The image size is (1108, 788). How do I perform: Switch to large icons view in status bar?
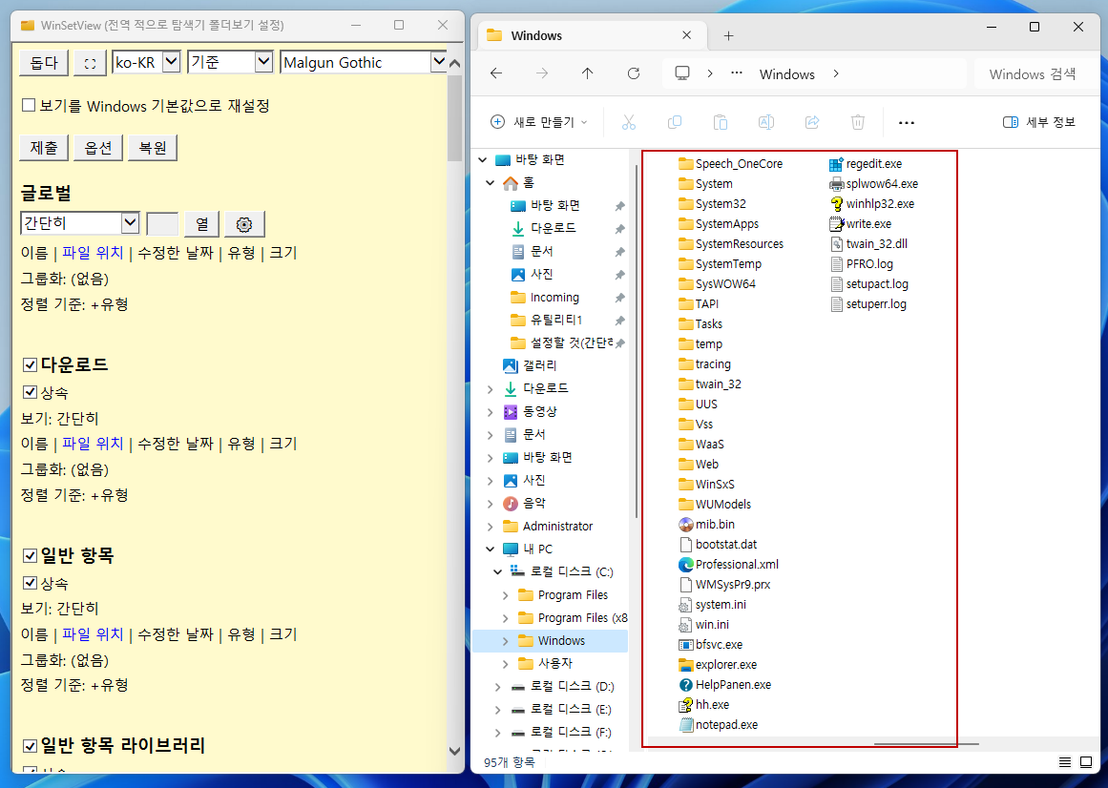click(1087, 762)
